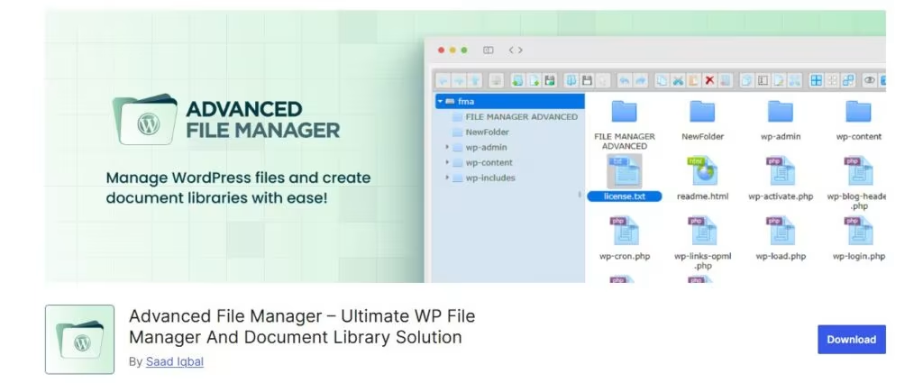Select the wp-login.php file

click(x=858, y=238)
